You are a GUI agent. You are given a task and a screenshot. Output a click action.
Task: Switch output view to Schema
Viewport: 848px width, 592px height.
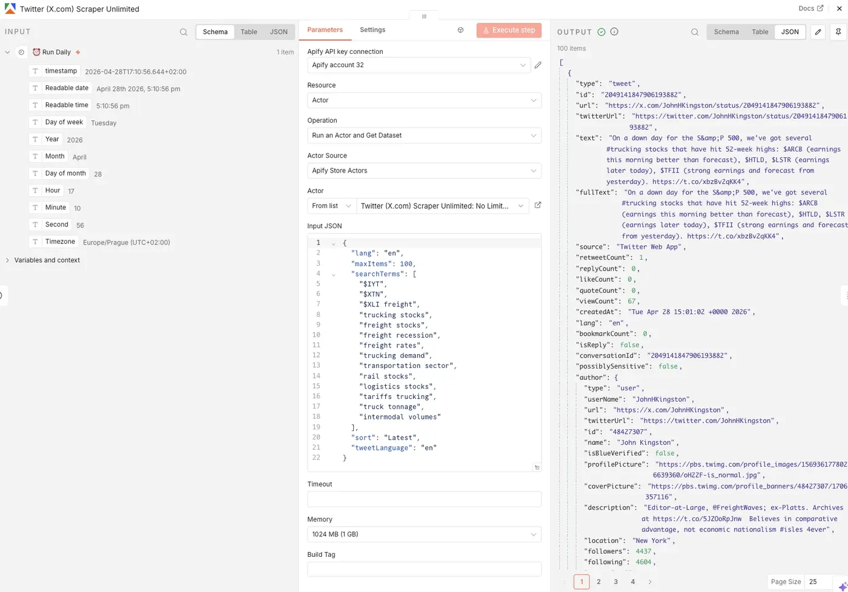coord(726,31)
